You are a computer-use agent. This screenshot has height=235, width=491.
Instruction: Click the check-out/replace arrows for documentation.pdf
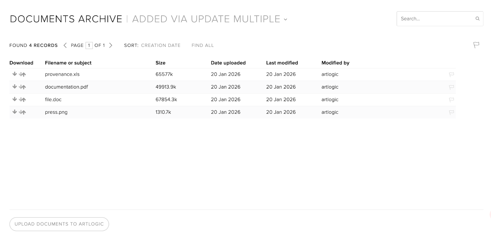[x=22, y=87]
